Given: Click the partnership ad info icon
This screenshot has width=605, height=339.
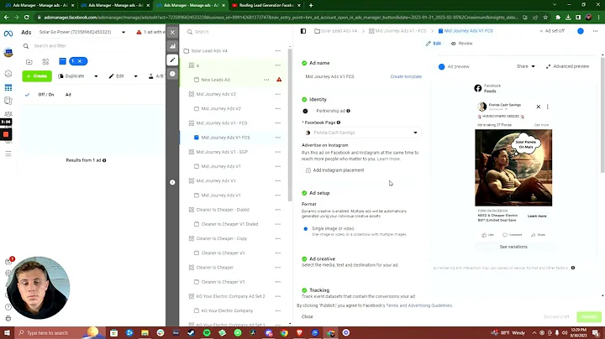Looking at the screenshot, I should tap(349, 111).
